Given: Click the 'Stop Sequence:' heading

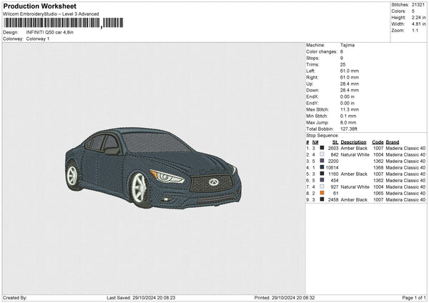Looking at the screenshot, I should click(322, 136).
